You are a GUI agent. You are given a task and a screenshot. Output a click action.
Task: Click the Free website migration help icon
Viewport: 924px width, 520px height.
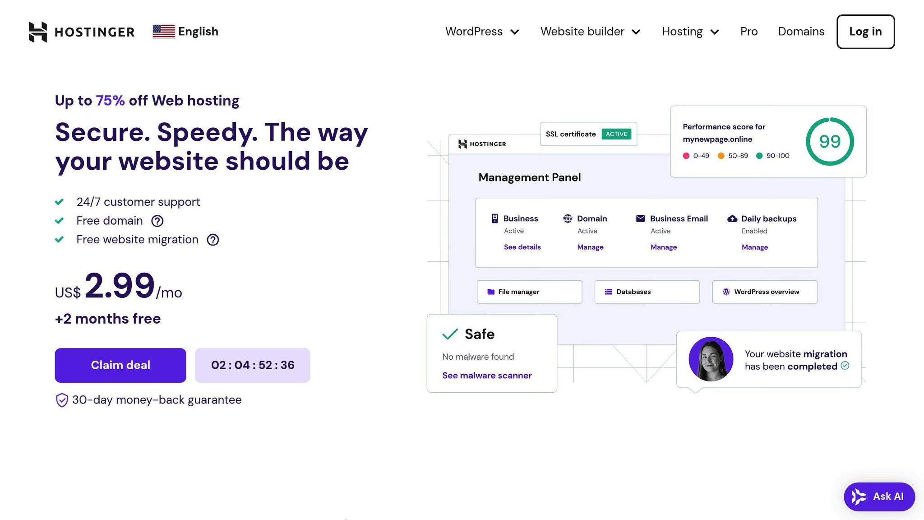pyautogui.click(x=213, y=240)
